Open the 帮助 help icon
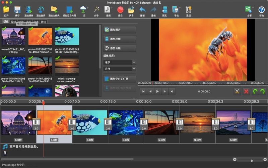This screenshot has width=268, height=168. coord(261,10)
